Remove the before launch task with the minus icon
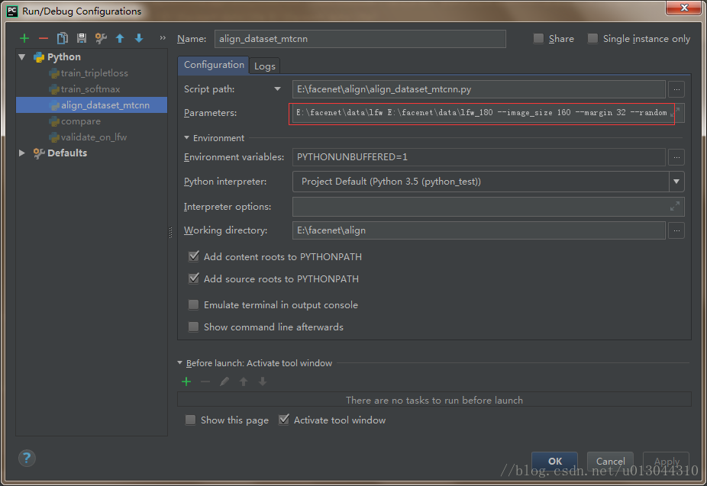The image size is (707, 486). point(205,382)
